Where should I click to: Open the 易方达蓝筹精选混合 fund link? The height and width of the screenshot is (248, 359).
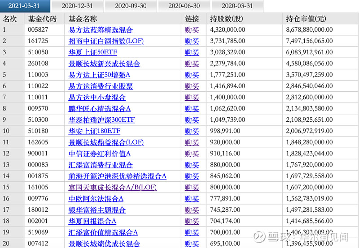pyautogui.click(x=101, y=30)
